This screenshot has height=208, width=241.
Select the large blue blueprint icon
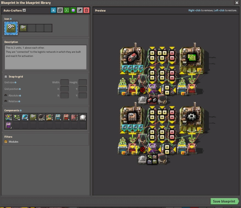coord(11,28)
